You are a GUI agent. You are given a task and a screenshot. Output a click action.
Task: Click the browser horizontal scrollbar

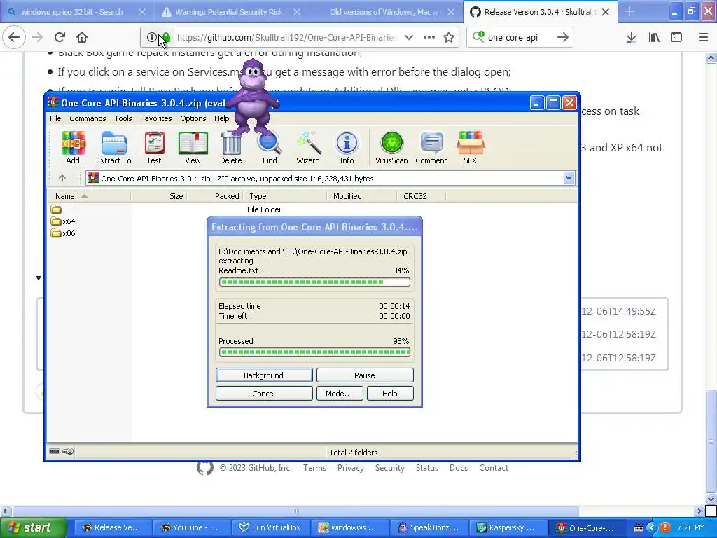296,511
